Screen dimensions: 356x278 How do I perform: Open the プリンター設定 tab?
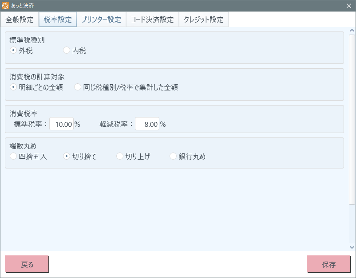(x=101, y=20)
